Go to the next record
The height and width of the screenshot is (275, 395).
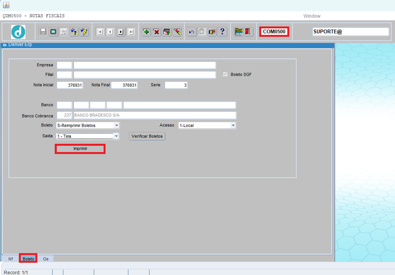click(121, 32)
